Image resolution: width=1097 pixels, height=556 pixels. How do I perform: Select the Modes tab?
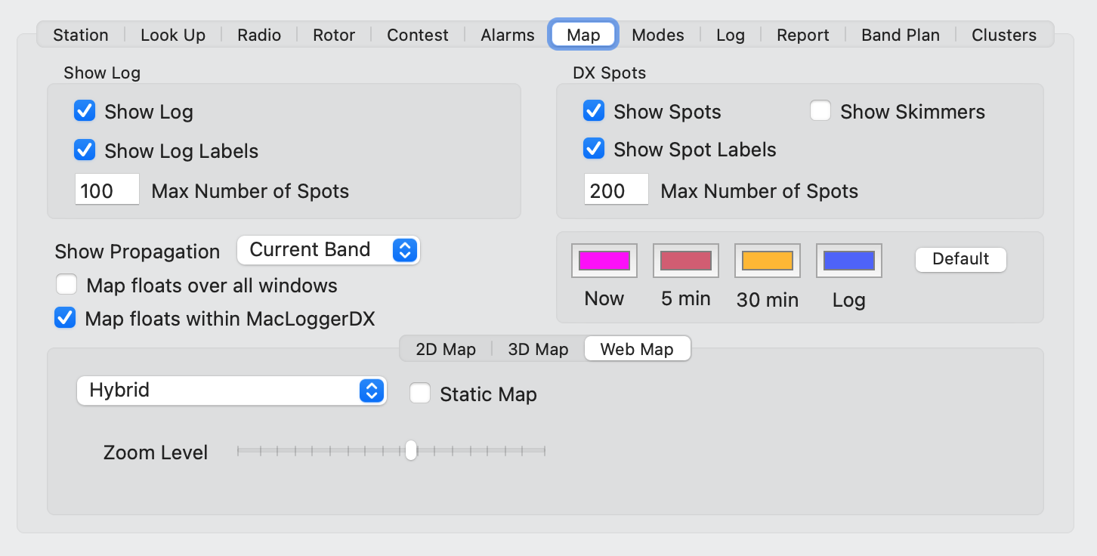click(657, 34)
